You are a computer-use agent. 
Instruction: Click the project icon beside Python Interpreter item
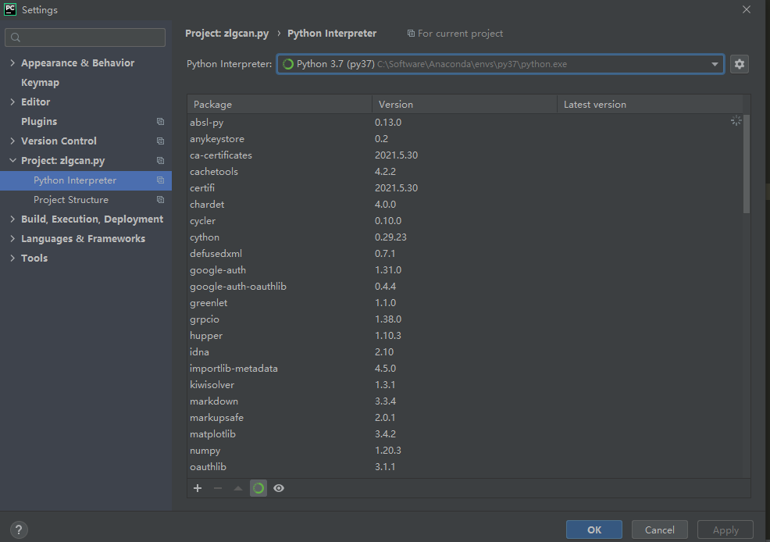tap(160, 180)
